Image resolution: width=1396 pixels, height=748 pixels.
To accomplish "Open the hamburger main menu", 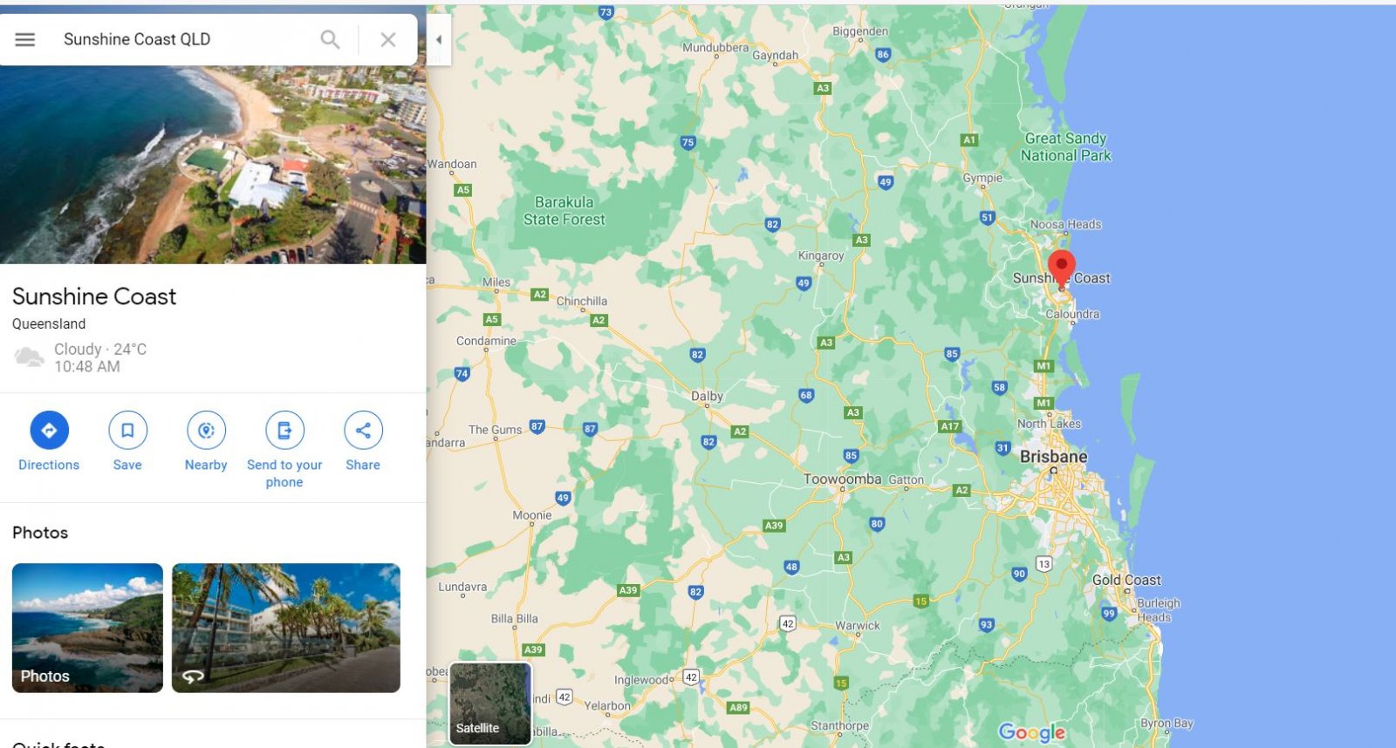I will coord(25,39).
